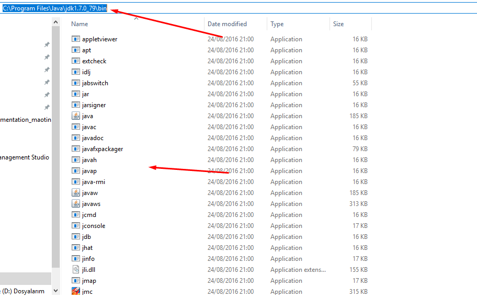Select the apt file icon
This screenshot has width=477, height=298.
tap(76, 50)
